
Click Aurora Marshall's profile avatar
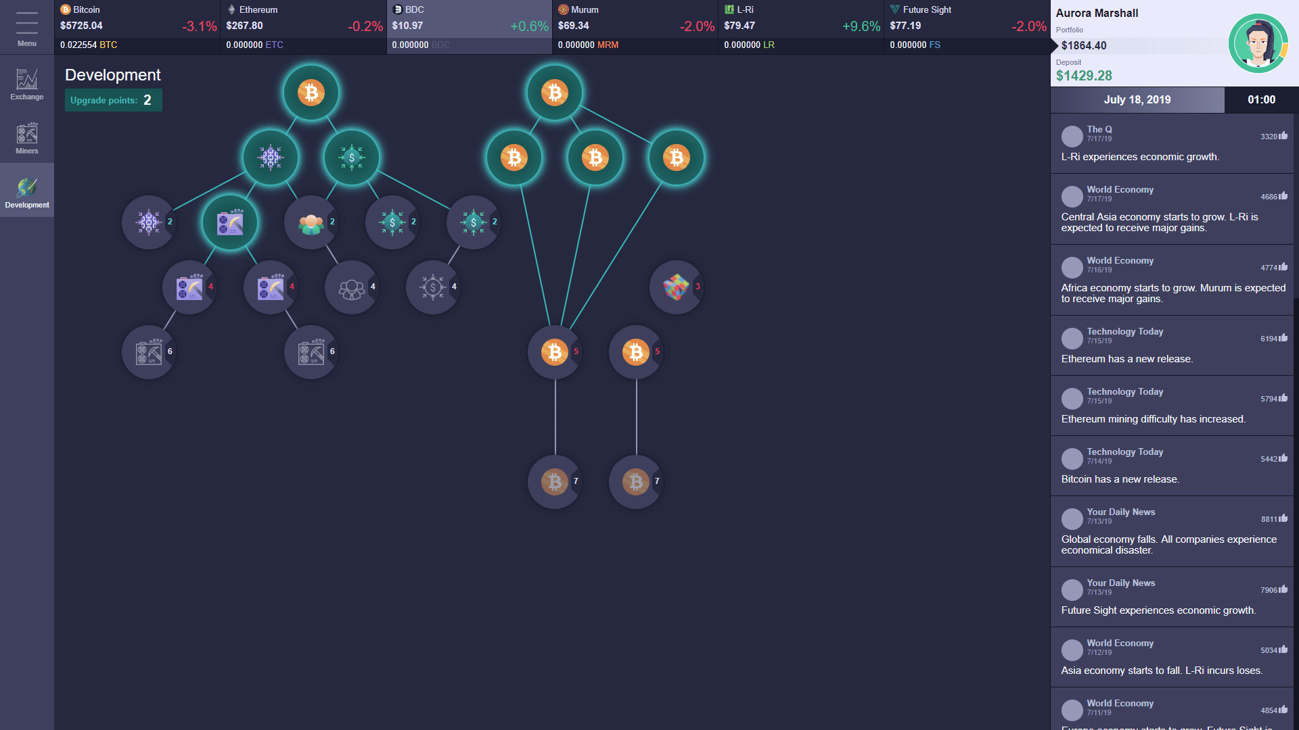point(1258,43)
